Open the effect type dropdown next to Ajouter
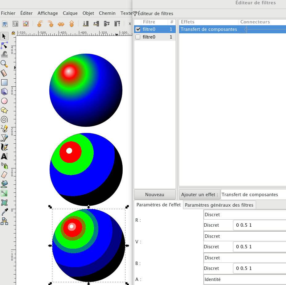 (x=253, y=195)
